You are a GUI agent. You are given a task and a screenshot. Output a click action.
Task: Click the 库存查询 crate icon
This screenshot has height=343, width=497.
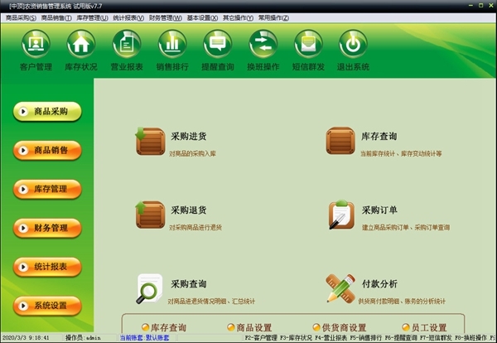(340, 141)
